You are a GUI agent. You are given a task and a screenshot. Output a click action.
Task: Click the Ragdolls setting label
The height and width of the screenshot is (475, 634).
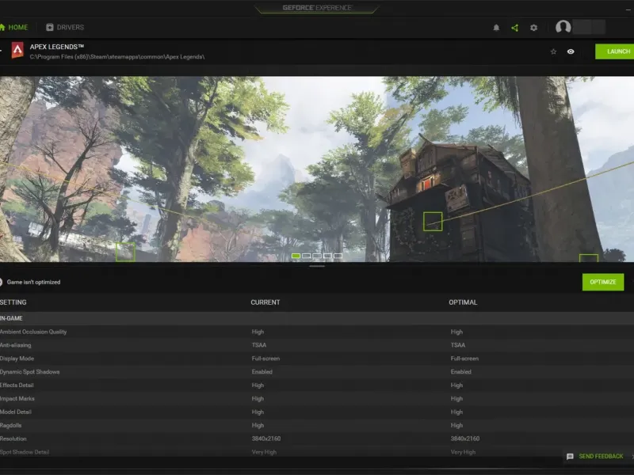10,425
